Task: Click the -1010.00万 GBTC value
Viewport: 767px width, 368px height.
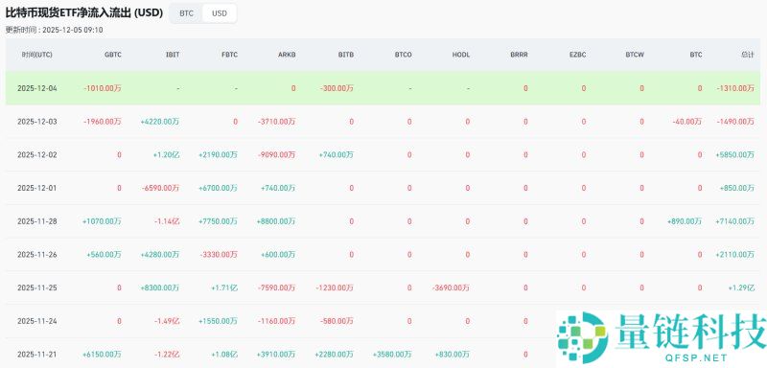Action: pos(103,88)
